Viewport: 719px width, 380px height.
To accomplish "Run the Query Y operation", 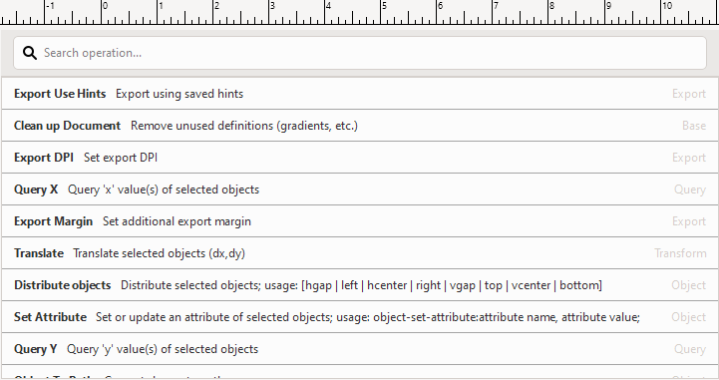I will pos(360,349).
